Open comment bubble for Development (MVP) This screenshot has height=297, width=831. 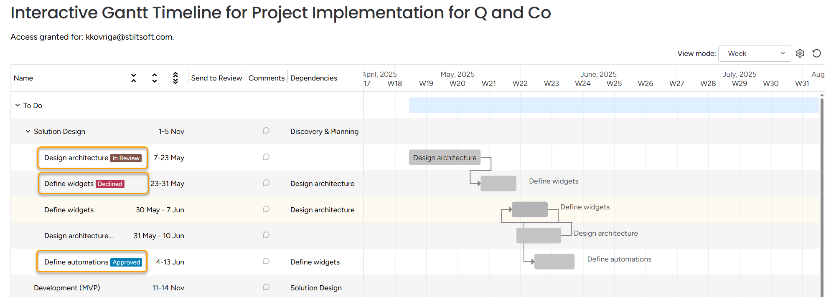(266, 287)
